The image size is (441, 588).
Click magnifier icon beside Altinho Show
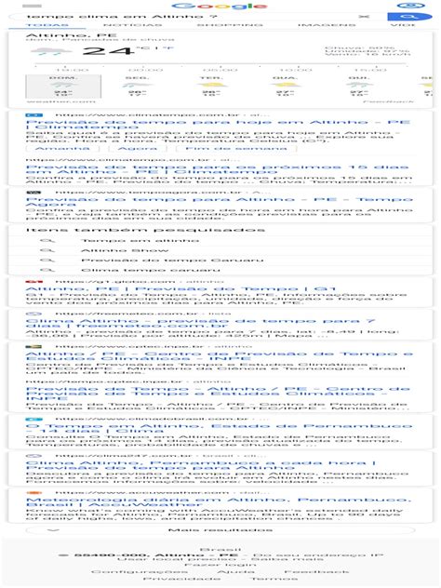point(47,250)
